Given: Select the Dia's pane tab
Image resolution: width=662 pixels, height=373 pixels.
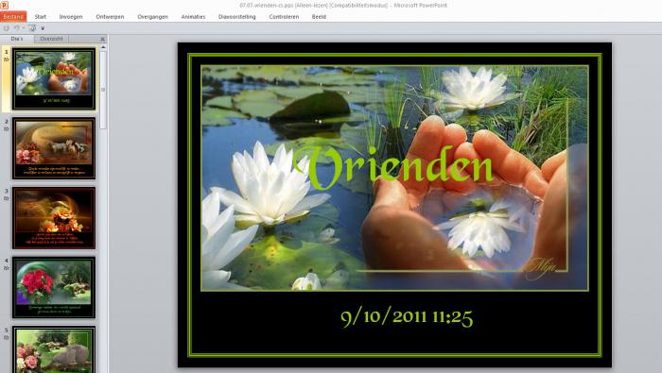Looking at the screenshot, I should click(x=17, y=39).
